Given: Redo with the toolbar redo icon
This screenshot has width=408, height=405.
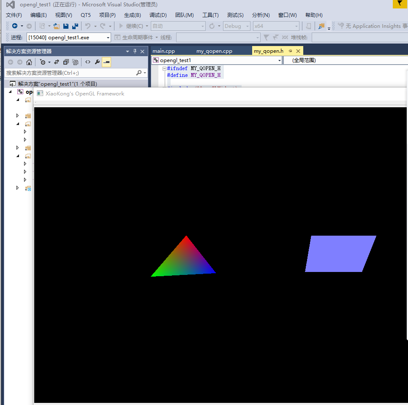Looking at the screenshot, I should point(103,26).
